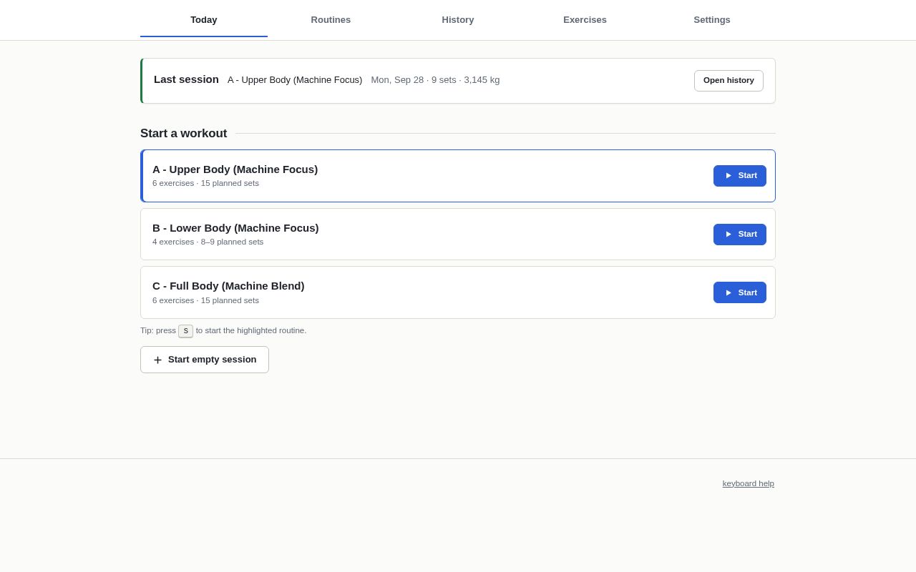Select the B - Lower Body (Machine Focus) card title

point(235,228)
